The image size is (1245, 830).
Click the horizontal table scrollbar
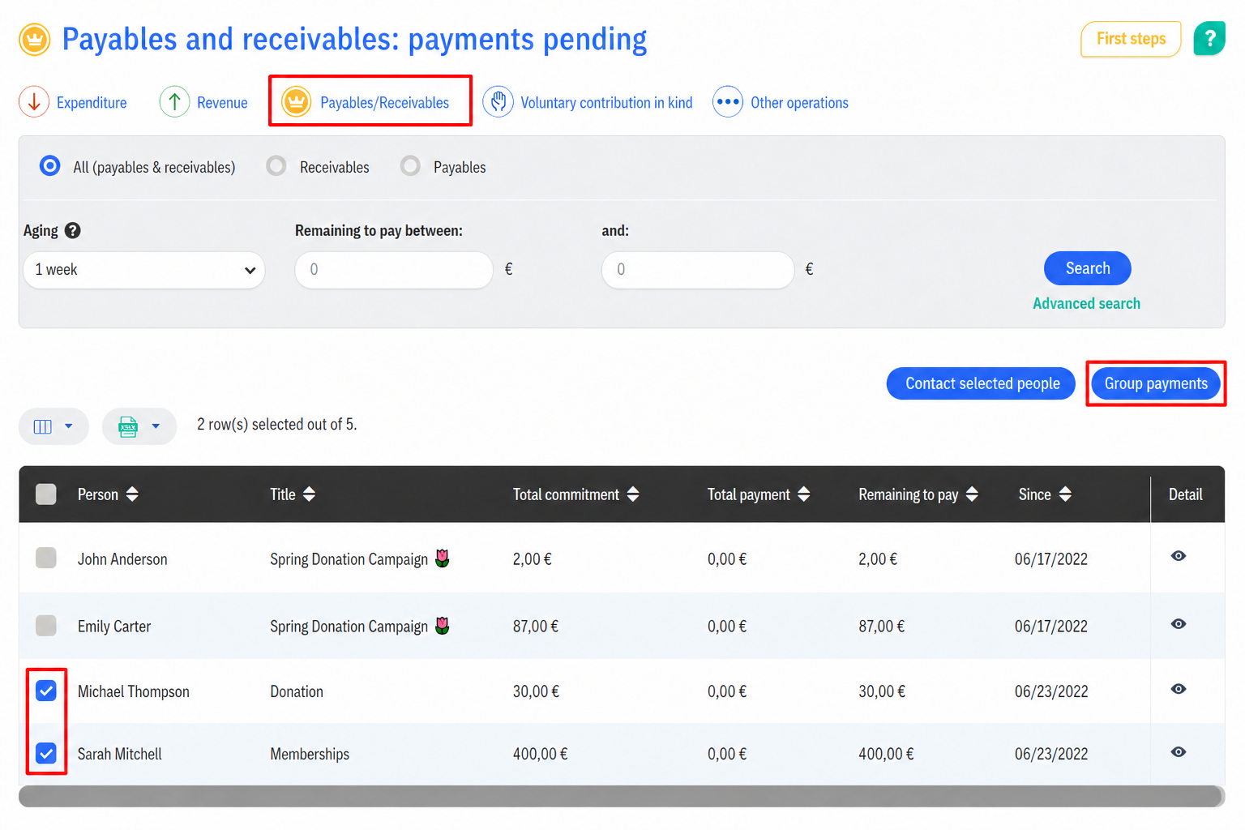pos(622,796)
